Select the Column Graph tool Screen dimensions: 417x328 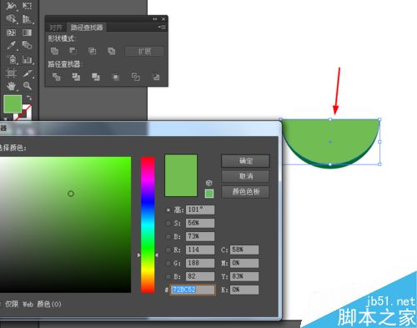pos(27,59)
